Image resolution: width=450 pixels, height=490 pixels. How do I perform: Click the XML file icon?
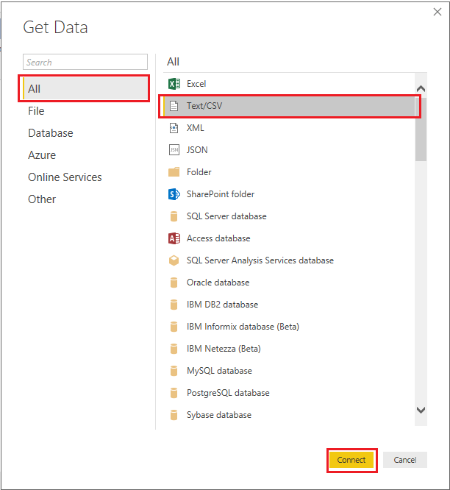point(174,128)
